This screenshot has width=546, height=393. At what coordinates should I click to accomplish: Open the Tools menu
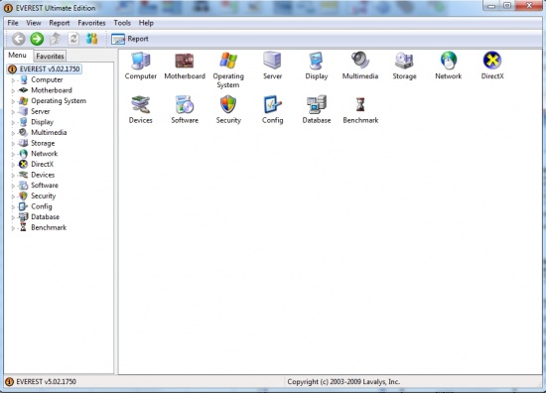pos(122,23)
